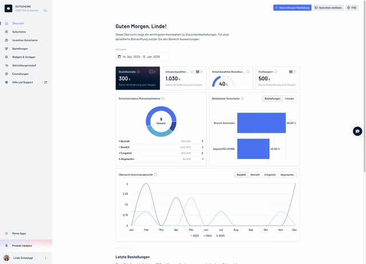
Task: Open Bestellungen in the sidebar
Action: click(x=20, y=49)
